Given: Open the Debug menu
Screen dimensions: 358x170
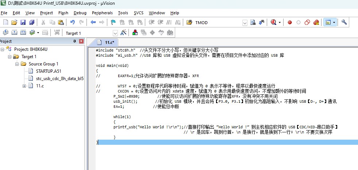Looking at the screenshot, I should 80,13.
